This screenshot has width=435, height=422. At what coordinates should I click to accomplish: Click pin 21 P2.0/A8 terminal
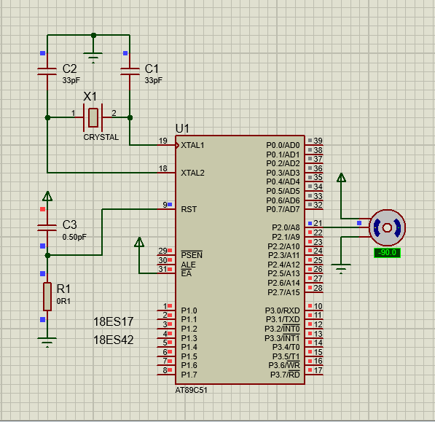pyautogui.click(x=314, y=227)
